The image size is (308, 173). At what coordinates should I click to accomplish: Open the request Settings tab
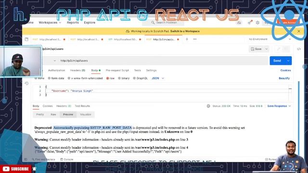(x=151, y=70)
